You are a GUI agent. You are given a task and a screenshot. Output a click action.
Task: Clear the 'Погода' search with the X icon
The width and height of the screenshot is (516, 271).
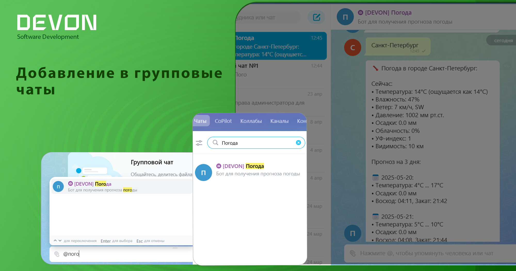[298, 143]
